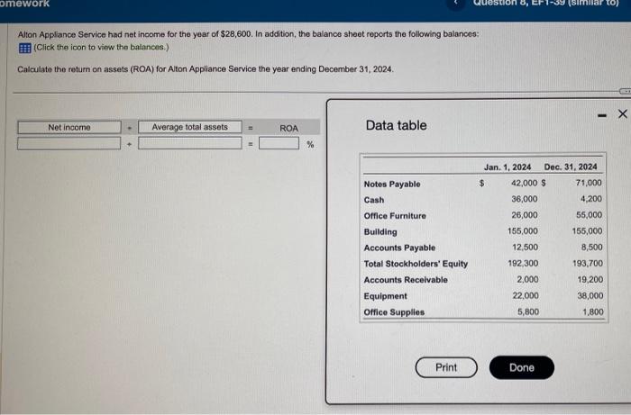
Task: Select the Office Supplies row label
Action: (x=394, y=312)
